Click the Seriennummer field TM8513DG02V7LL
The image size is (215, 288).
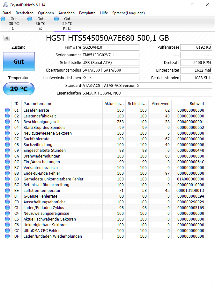pos(111,55)
